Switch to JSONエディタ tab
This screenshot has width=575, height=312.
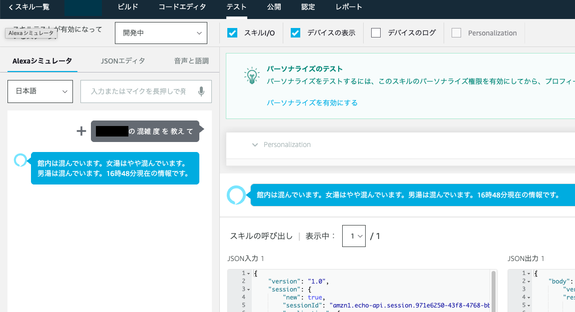tap(123, 61)
